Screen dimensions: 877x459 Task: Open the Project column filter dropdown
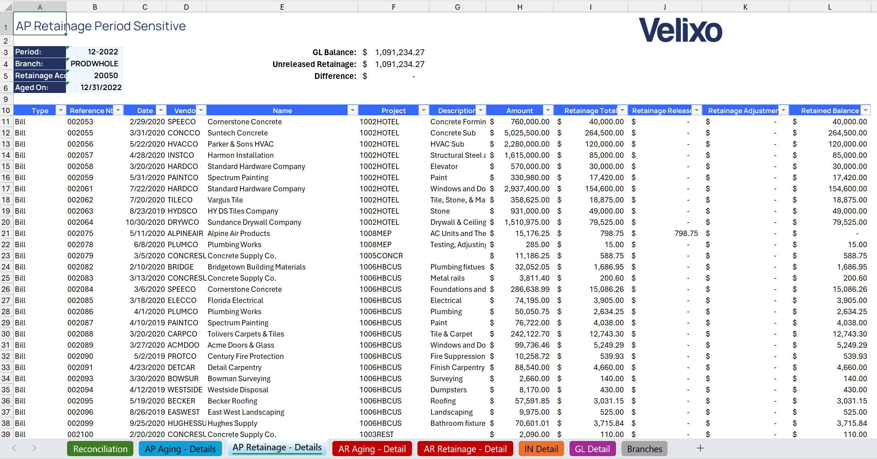(x=424, y=110)
